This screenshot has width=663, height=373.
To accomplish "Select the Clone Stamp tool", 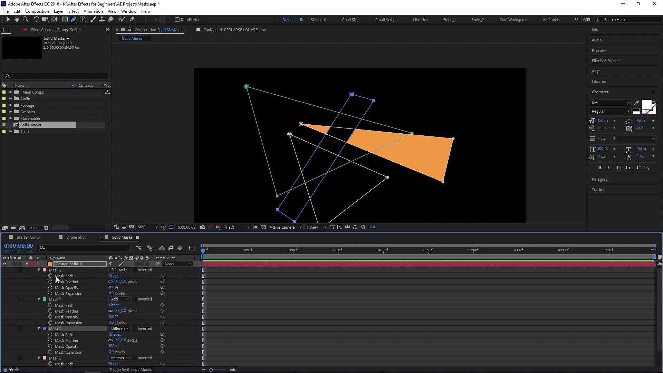I will point(102,19).
